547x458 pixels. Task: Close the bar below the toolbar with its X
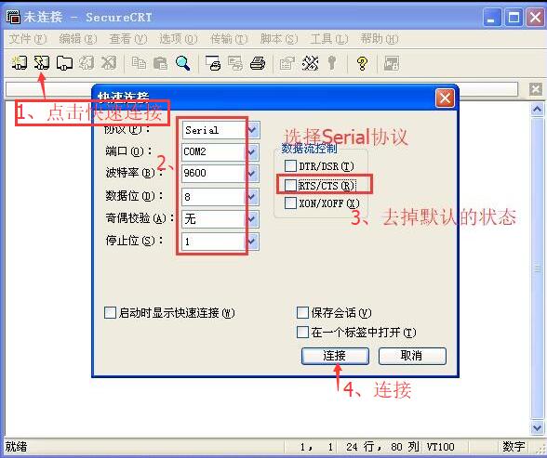point(536,89)
